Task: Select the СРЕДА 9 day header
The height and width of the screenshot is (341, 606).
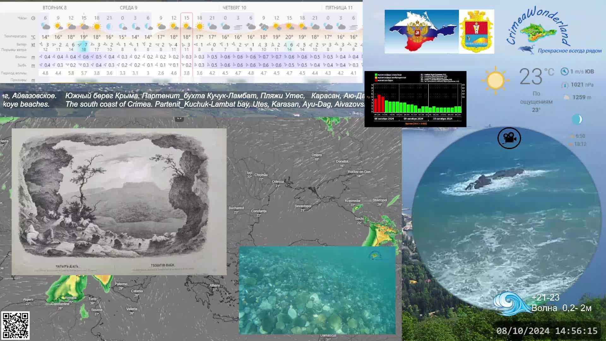Action: point(128,8)
